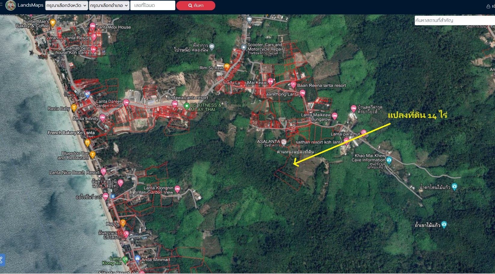Click the Rasta Baby bar marker
Viewport: 495px width, 274px height.
click(74, 107)
